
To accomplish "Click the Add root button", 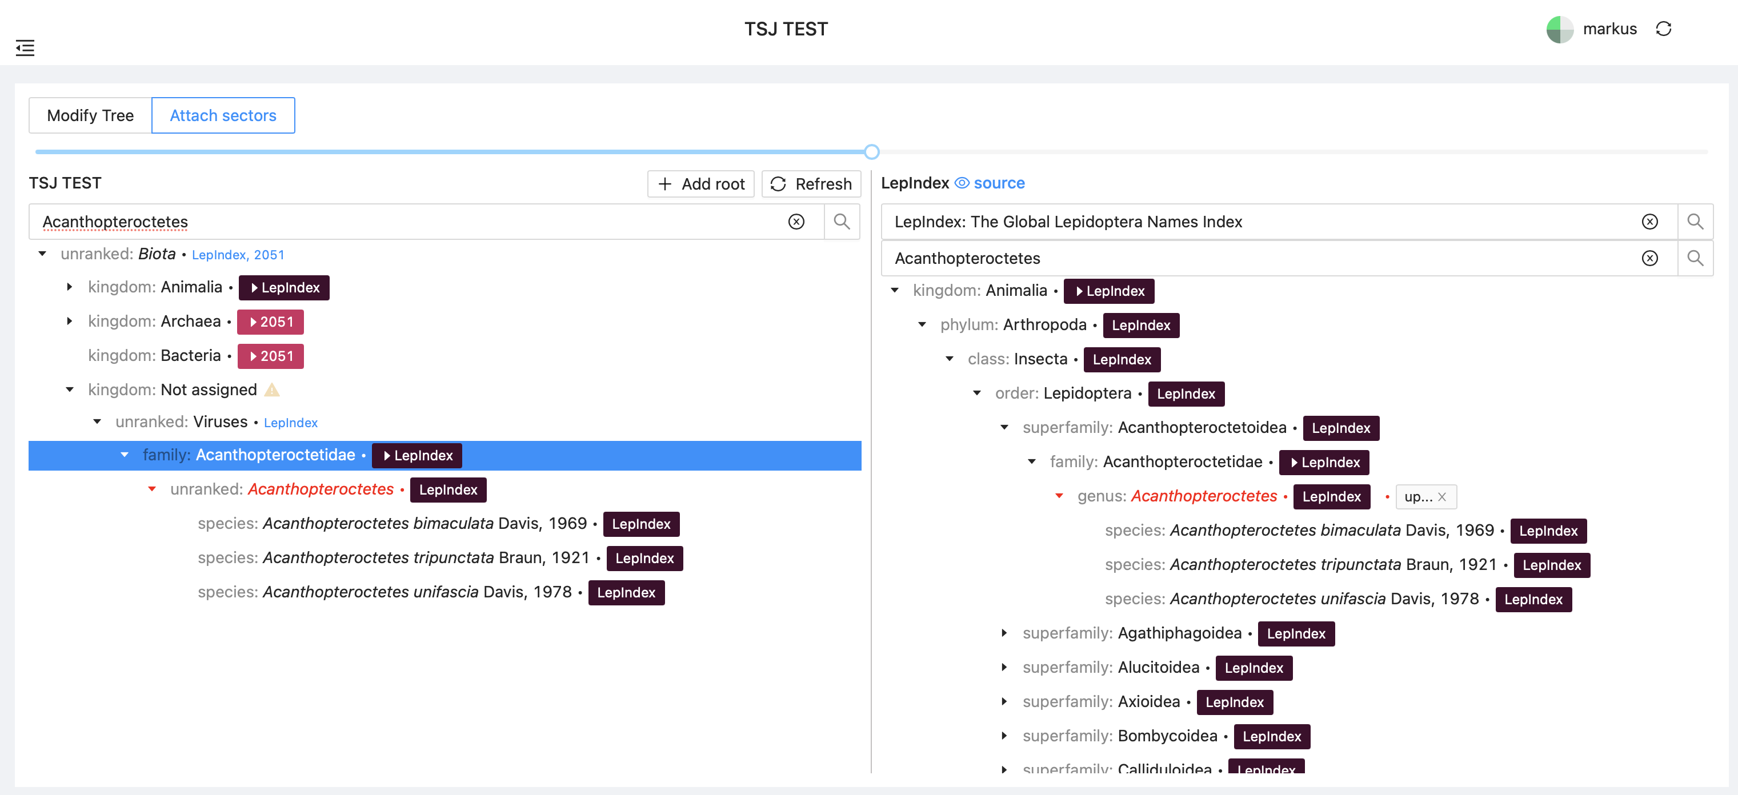I will coord(700,183).
